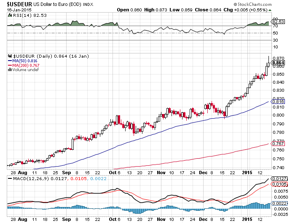Click the 2015 label on the price chart axis
Viewport: 295px width, 223px height.
(247, 173)
